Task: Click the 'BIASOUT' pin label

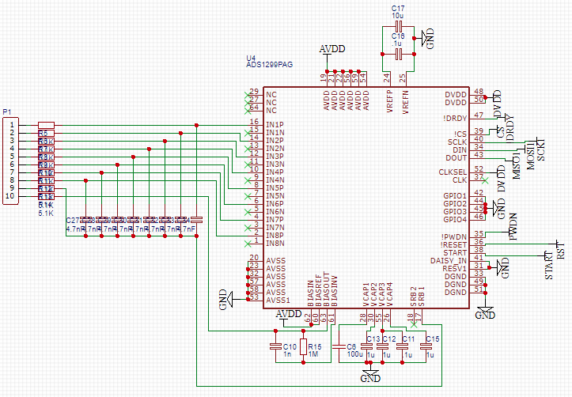Action: pos(327,289)
